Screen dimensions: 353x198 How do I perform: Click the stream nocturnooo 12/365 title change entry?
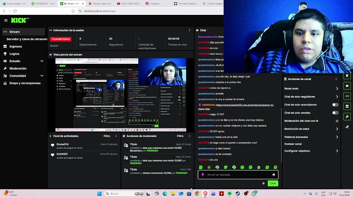pyautogui.click(x=157, y=171)
